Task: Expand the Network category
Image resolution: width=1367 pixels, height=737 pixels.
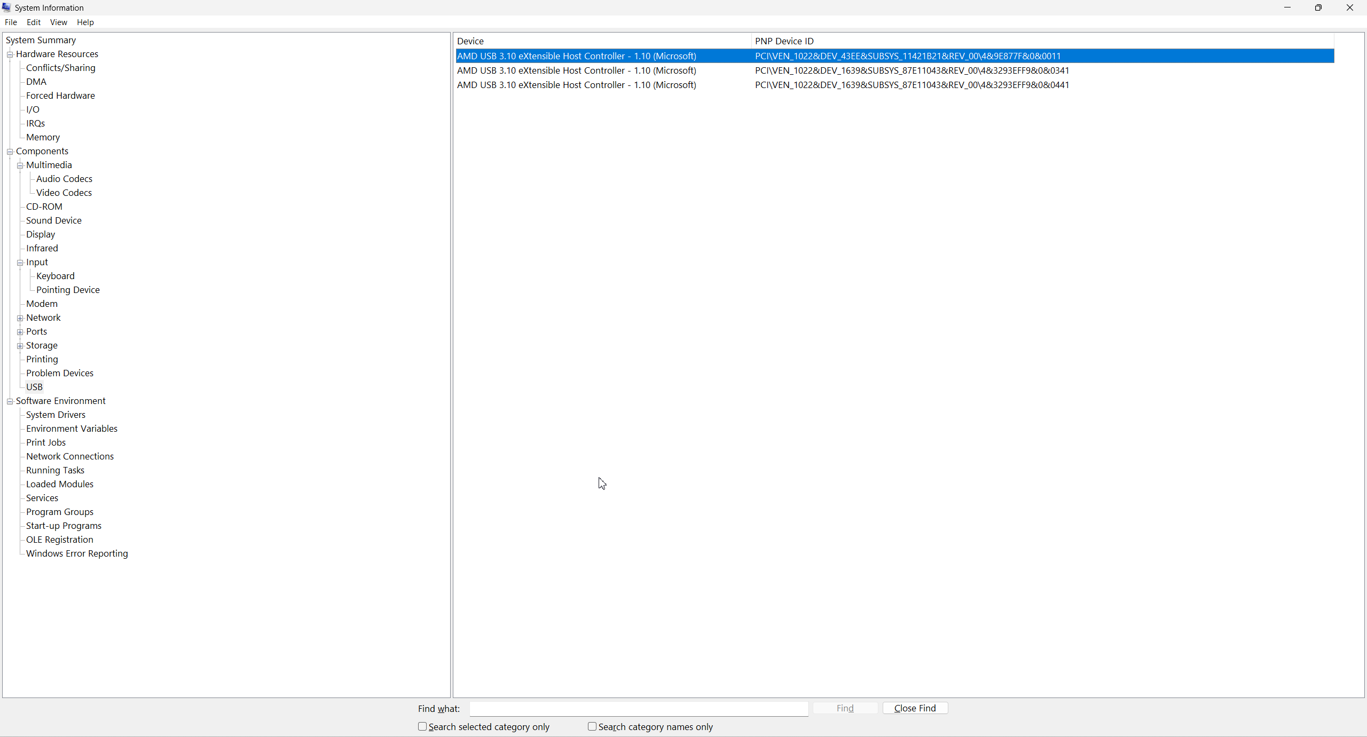Action: pos(20,318)
